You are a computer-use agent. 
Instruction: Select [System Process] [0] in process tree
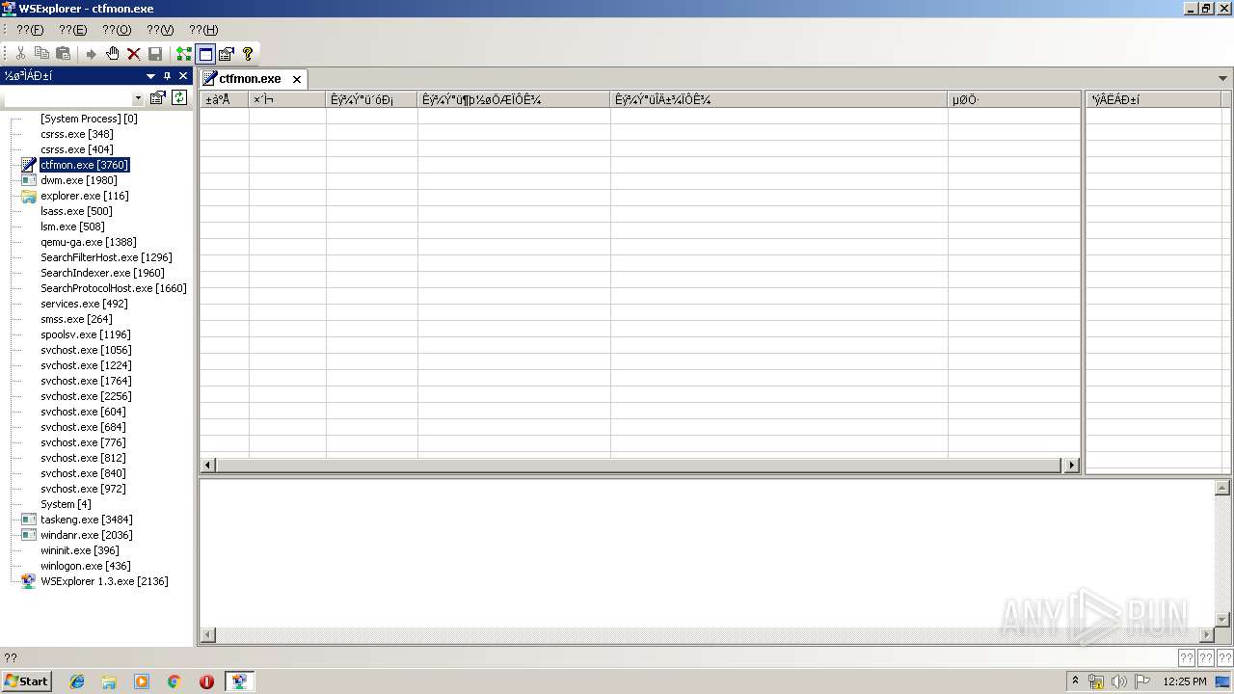[x=89, y=119]
